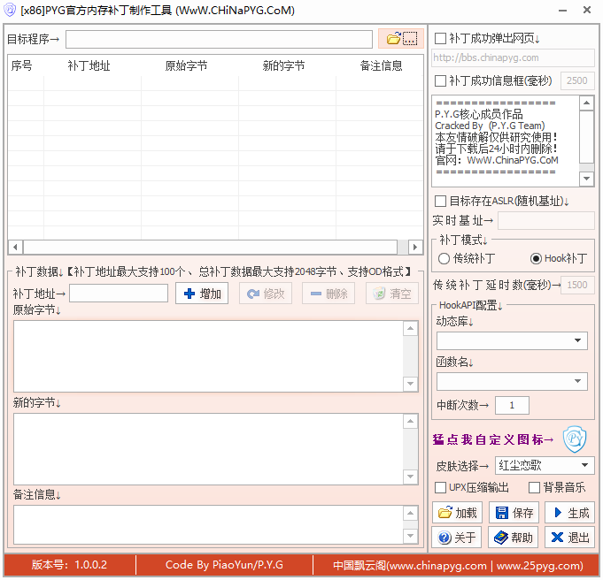Click the 加载 (load) folder button

[457, 513]
